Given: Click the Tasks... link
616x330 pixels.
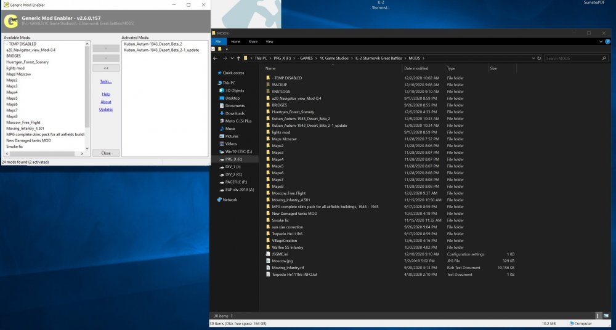Looking at the screenshot, I should (x=106, y=81).
